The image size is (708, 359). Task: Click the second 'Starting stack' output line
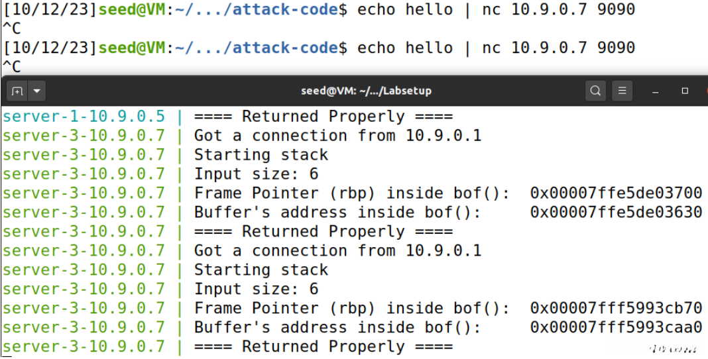pos(261,270)
